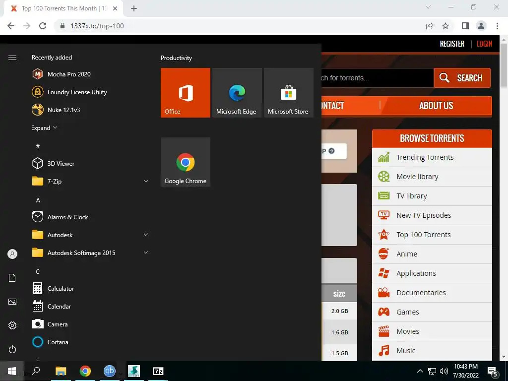The height and width of the screenshot is (381, 508).
Task: Open Softimage app in taskbar
Action: coord(134,371)
